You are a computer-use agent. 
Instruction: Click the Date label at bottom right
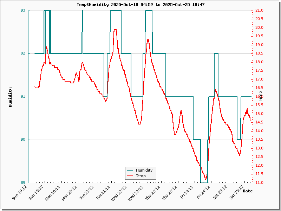(248, 191)
